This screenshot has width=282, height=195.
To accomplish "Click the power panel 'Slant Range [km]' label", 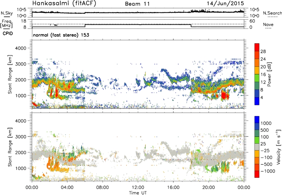I will [x=10, y=74].
